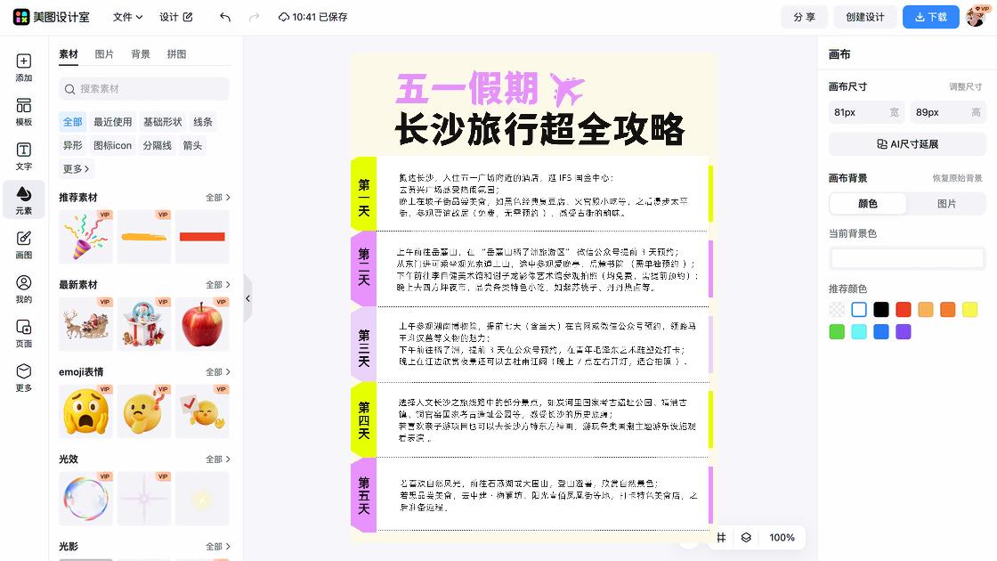Click the 10:41 已保存 cloud save status
This screenshot has width=997, height=561.
[312, 17]
